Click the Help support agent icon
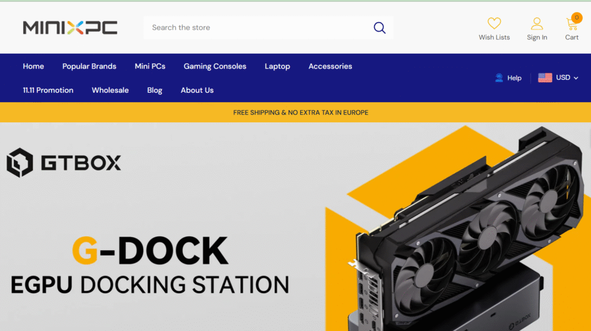The width and height of the screenshot is (591, 331). coord(499,78)
